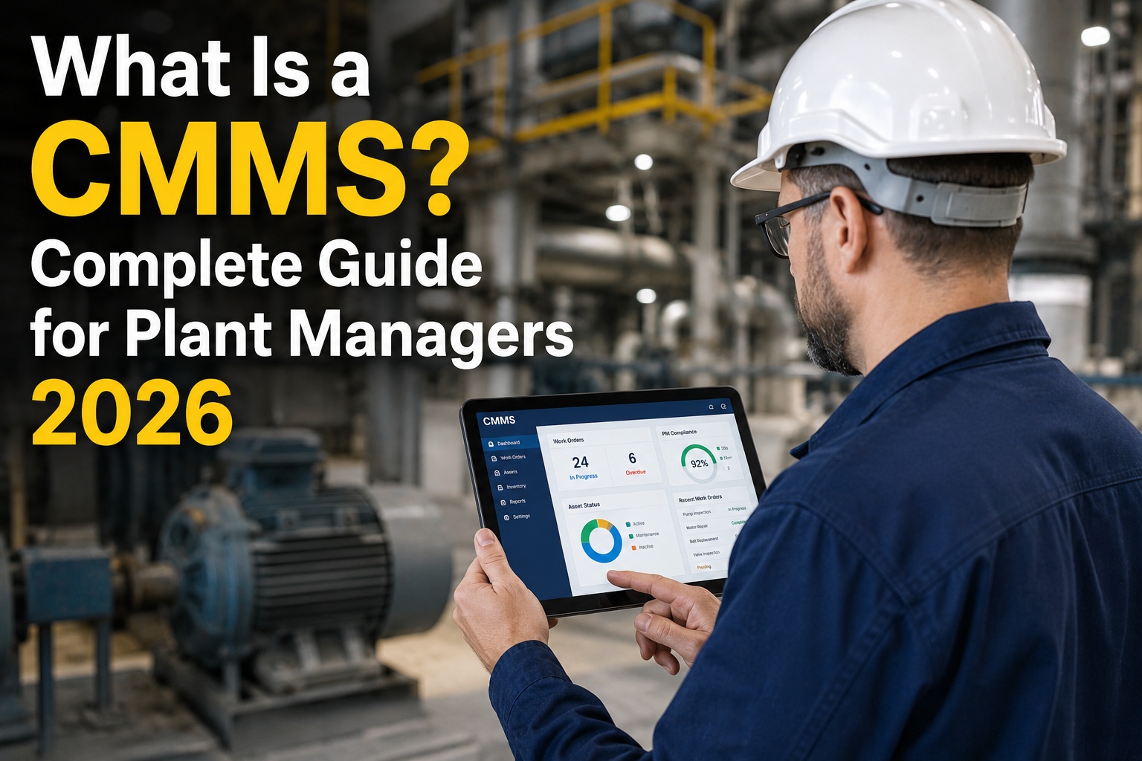Image resolution: width=1142 pixels, height=761 pixels.
Task: Click the PM Compliance card heading
Action: coord(680,433)
